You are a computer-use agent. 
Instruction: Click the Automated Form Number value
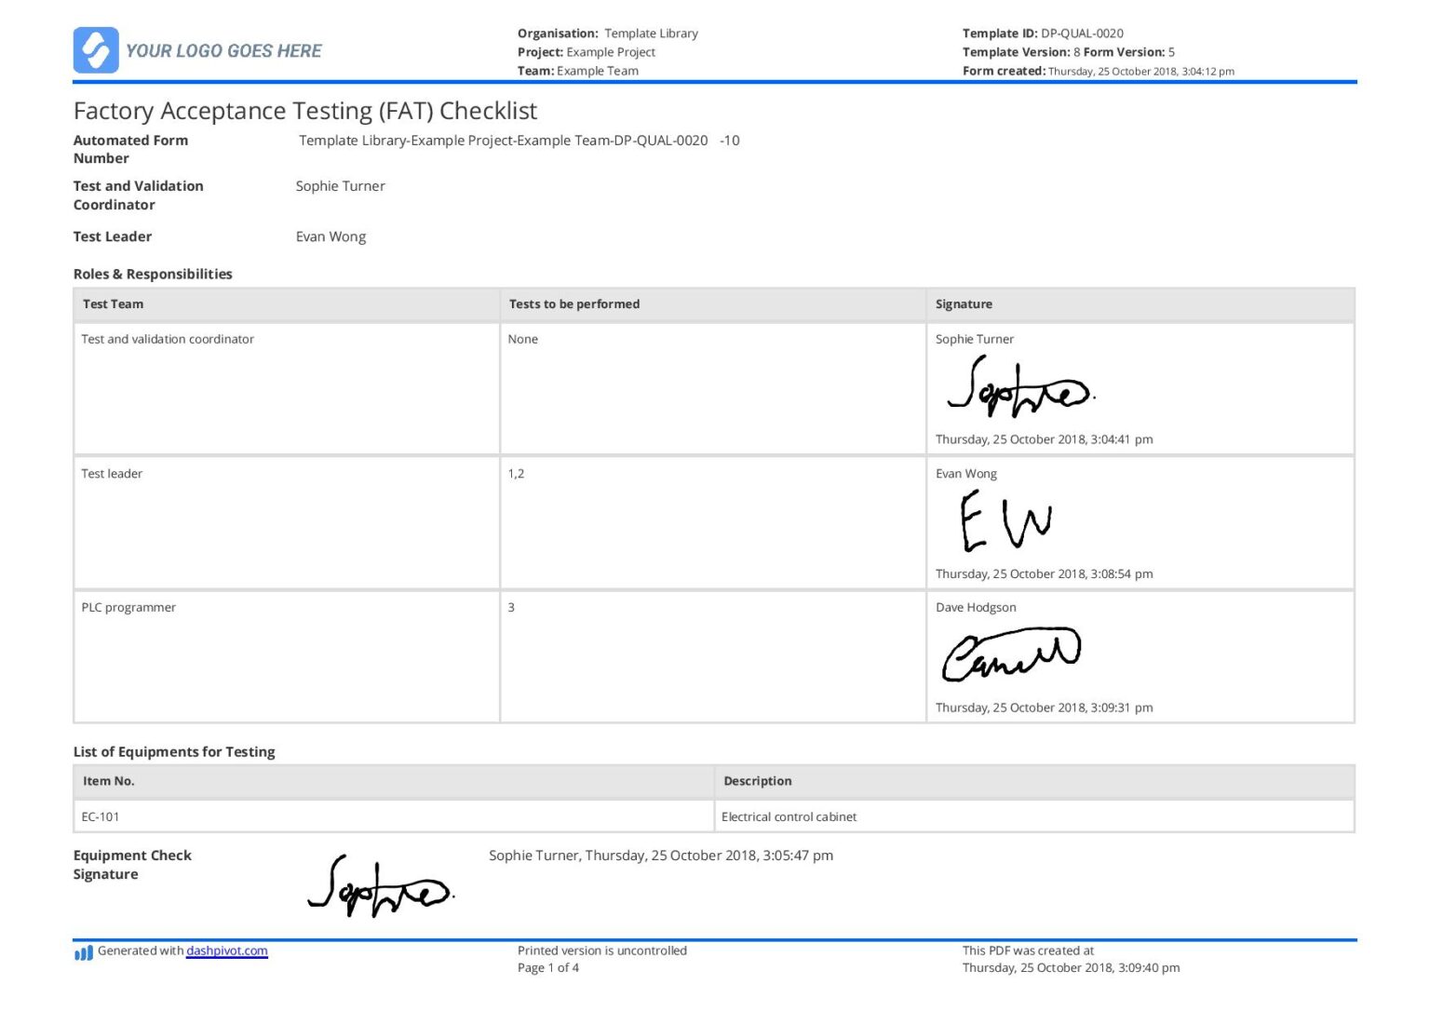tap(519, 141)
